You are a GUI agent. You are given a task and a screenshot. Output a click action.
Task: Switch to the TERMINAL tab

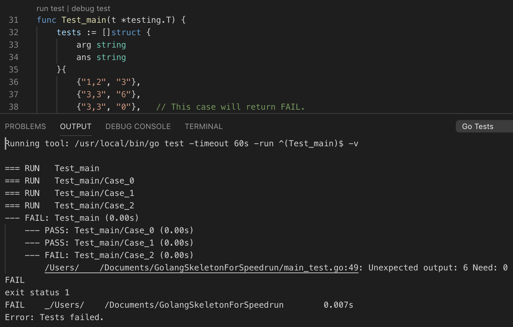pos(203,127)
